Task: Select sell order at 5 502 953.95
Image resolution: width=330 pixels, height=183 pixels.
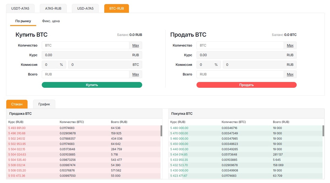Action: pos(83,144)
